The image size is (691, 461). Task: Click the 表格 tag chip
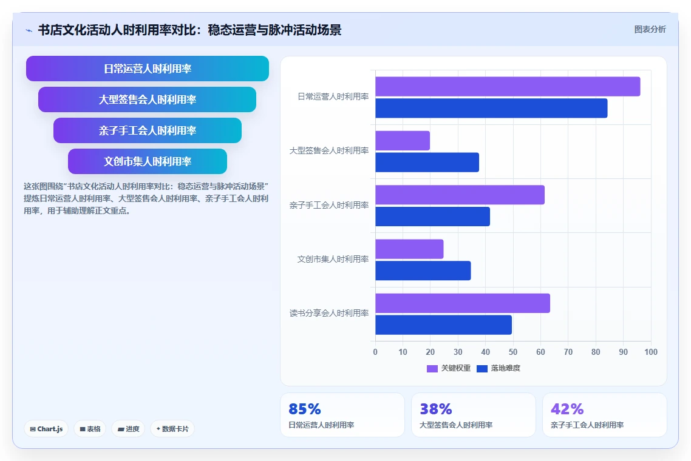coord(90,429)
